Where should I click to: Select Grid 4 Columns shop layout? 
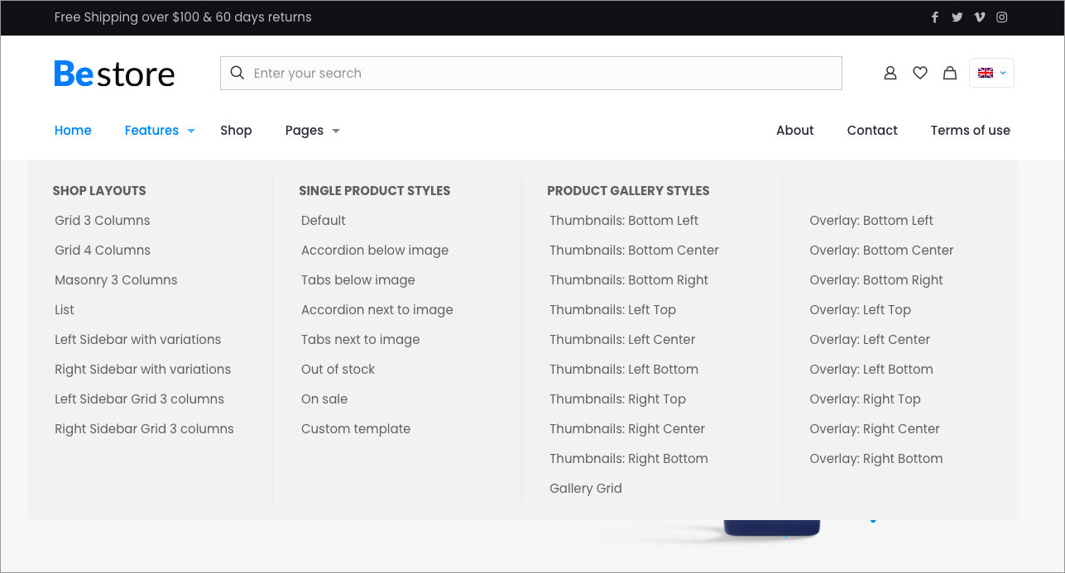coord(103,250)
